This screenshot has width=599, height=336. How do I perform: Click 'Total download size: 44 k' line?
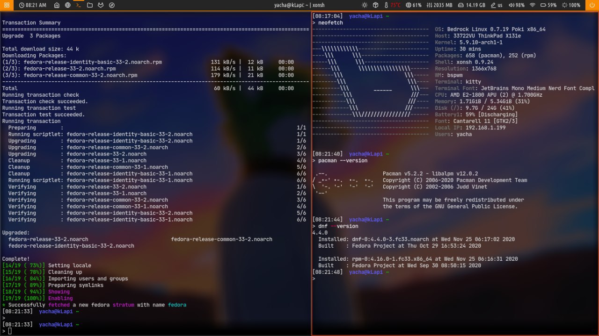point(41,49)
